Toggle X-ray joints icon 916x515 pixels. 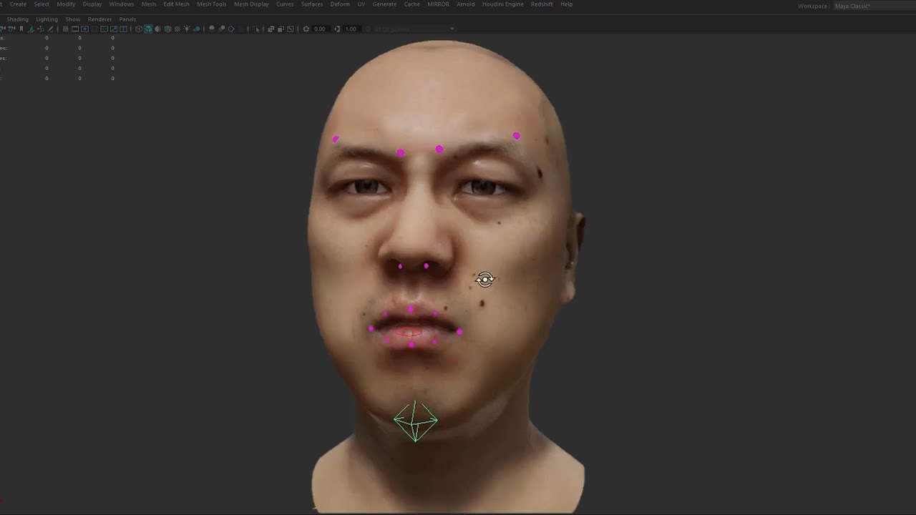pyautogui.click(x=291, y=29)
